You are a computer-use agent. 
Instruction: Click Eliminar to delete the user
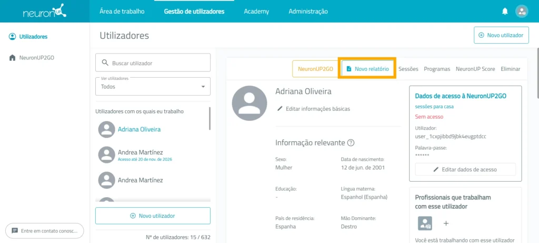511,69
